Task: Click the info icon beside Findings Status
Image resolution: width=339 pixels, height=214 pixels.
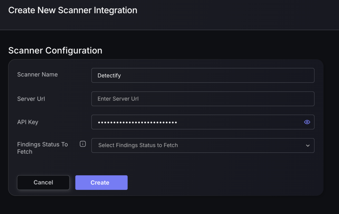Action: pos(83,144)
